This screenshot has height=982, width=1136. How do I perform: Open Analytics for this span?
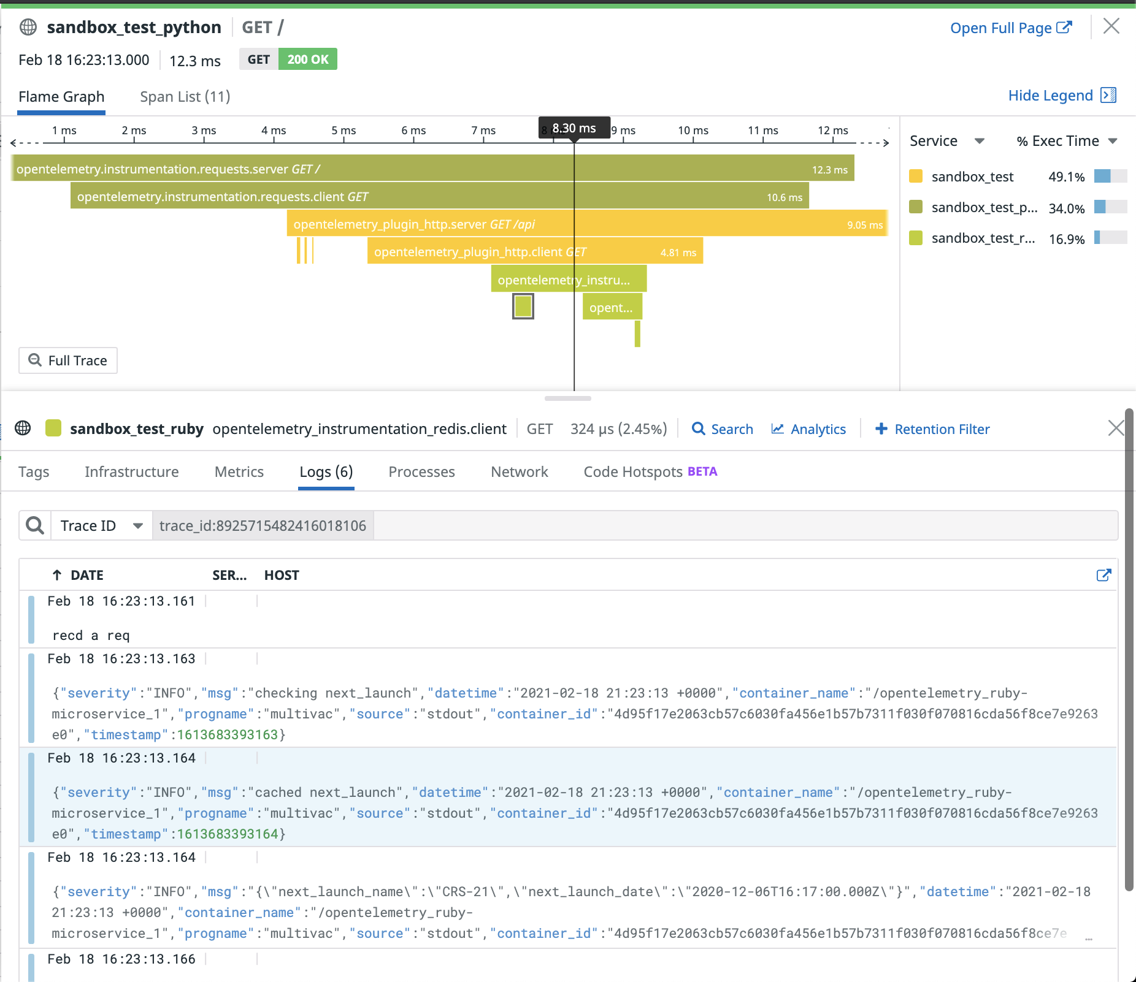pyautogui.click(x=808, y=429)
